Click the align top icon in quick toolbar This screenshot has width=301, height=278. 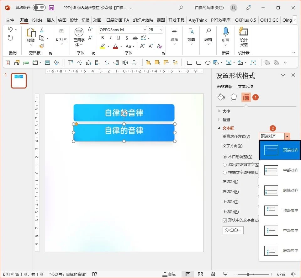point(71,62)
